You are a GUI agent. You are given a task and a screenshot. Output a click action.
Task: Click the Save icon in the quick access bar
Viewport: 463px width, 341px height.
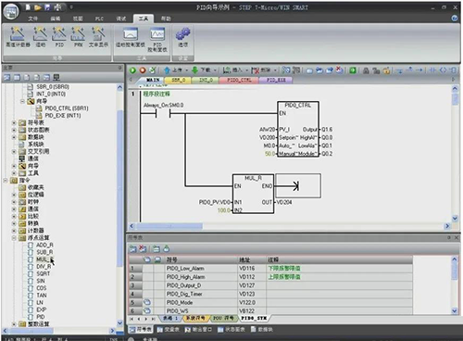[47, 7]
